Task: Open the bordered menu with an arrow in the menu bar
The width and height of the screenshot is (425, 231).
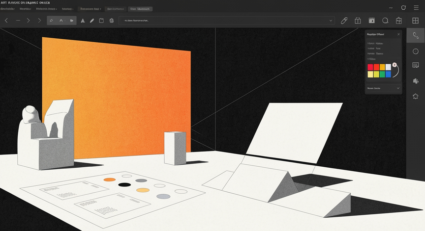Action: pyautogui.click(x=91, y=9)
